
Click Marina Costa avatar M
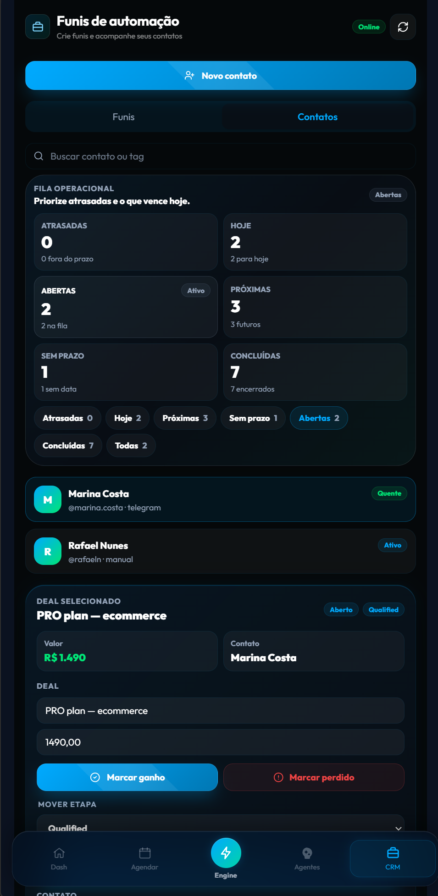[x=48, y=499]
